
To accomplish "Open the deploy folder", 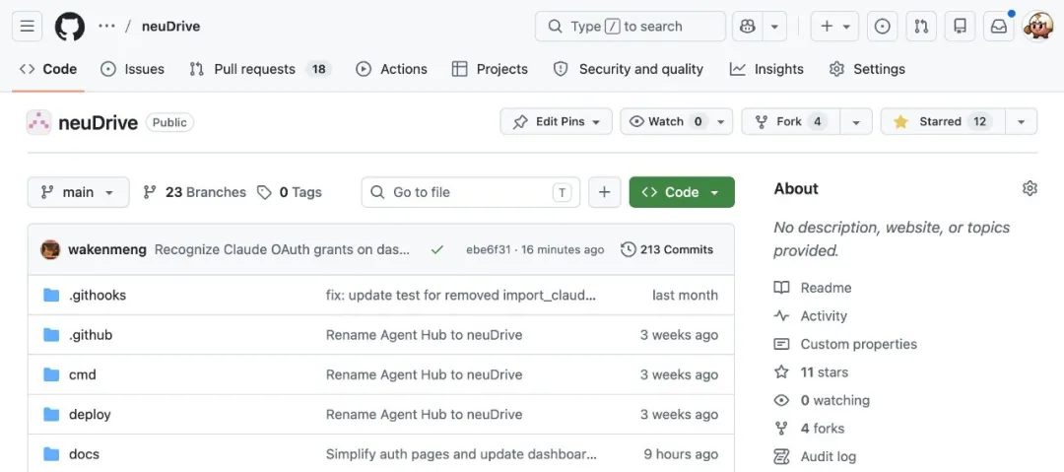I will click(x=90, y=414).
